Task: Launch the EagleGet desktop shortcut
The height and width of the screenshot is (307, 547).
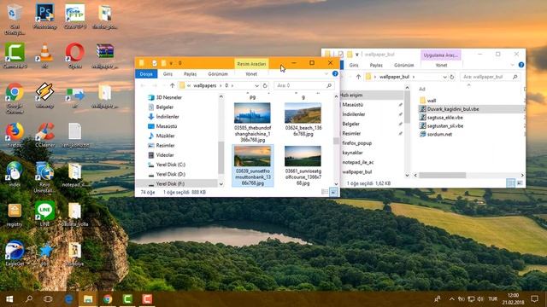Action: 15,253
